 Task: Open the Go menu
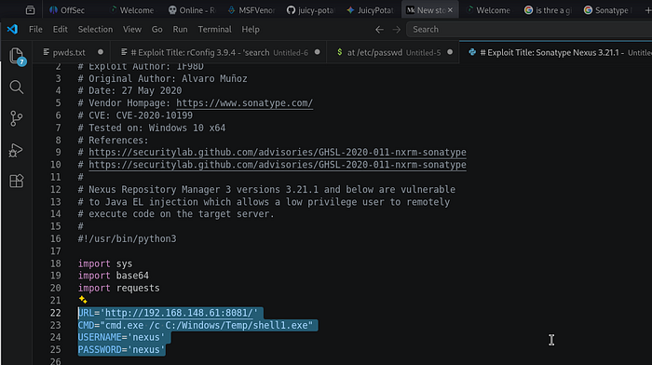click(x=156, y=30)
